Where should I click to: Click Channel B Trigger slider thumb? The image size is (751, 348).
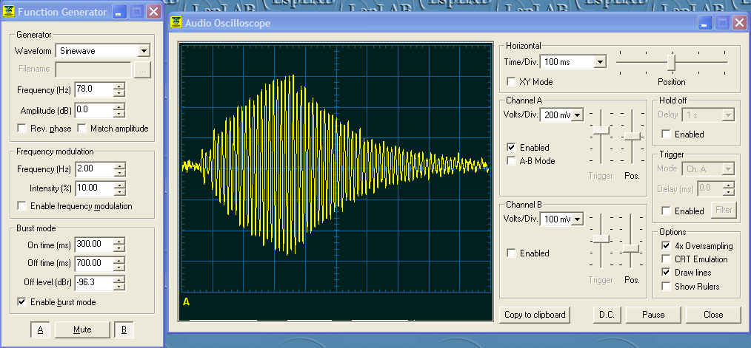601,239
